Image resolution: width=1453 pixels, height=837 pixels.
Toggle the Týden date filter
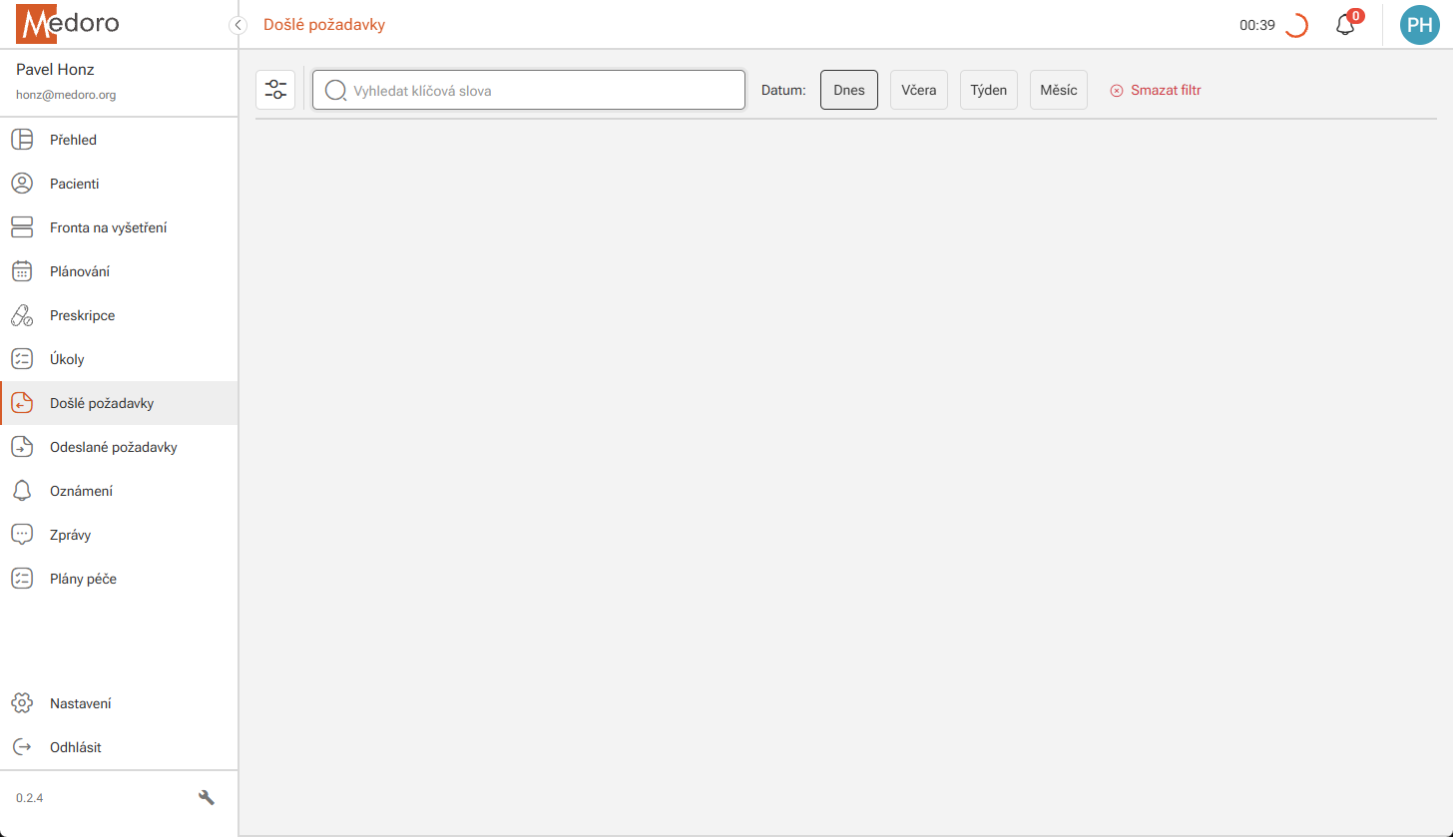(x=988, y=90)
